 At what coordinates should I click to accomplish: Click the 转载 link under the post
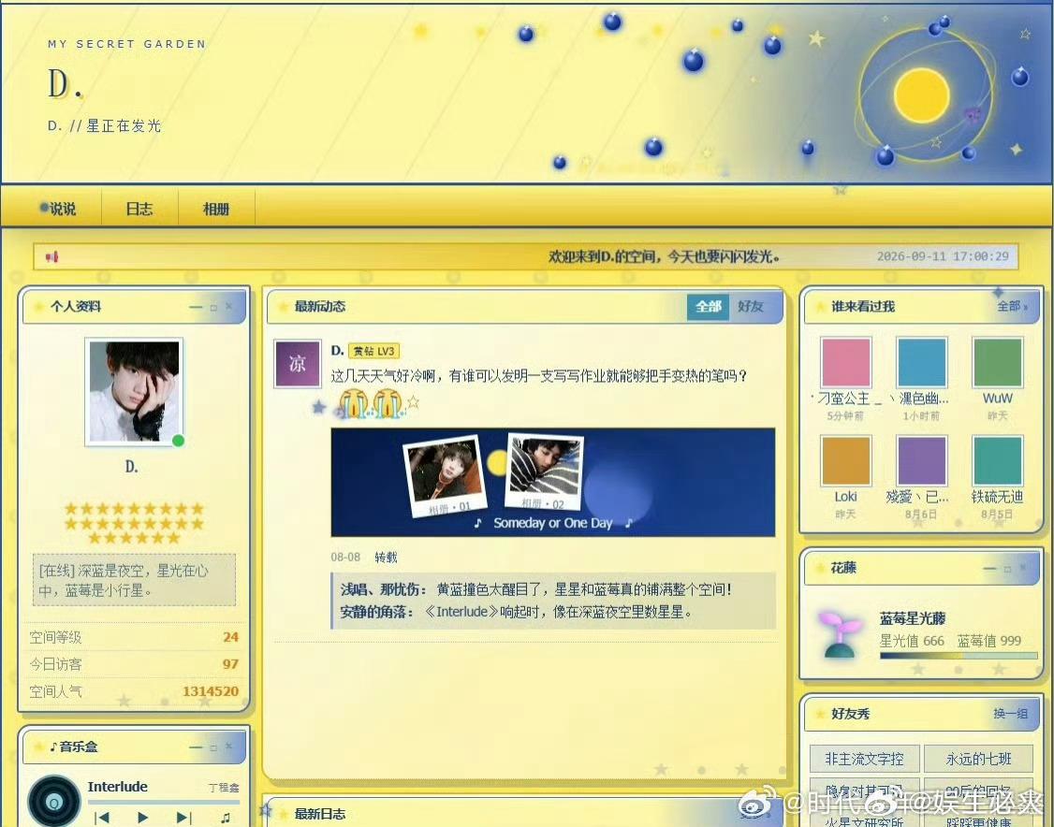pyautogui.click(x=386, y=557)
